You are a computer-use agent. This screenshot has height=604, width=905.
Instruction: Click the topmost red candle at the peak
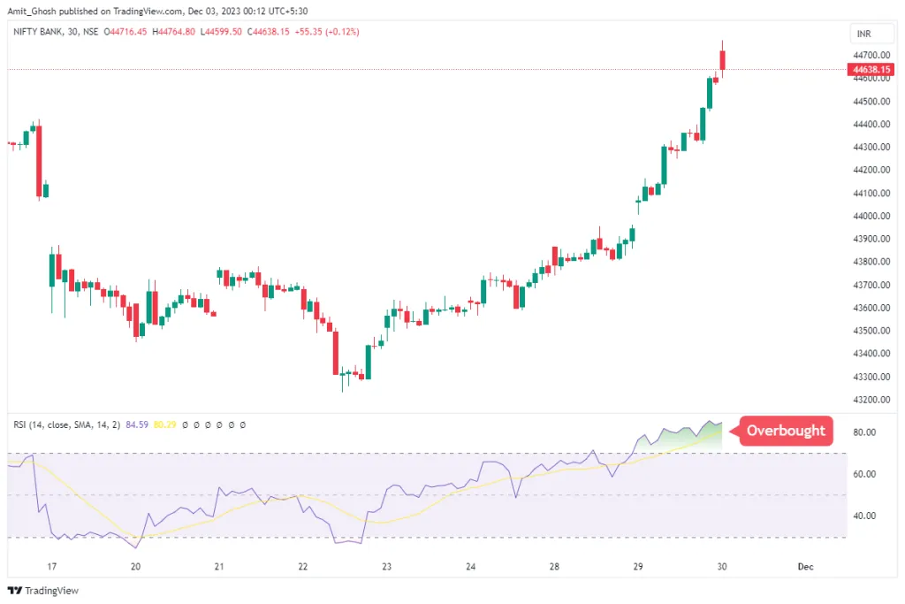coord(723,59)
